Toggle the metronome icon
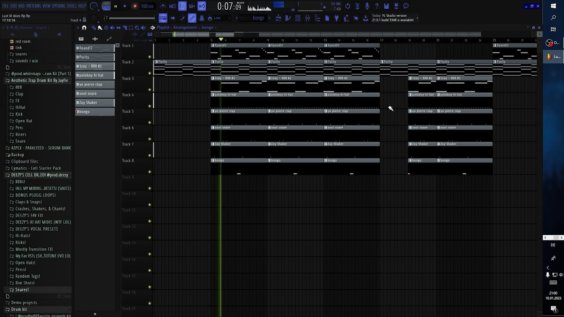The width and height of the screenshot is (564, 317). click(163, 6)
